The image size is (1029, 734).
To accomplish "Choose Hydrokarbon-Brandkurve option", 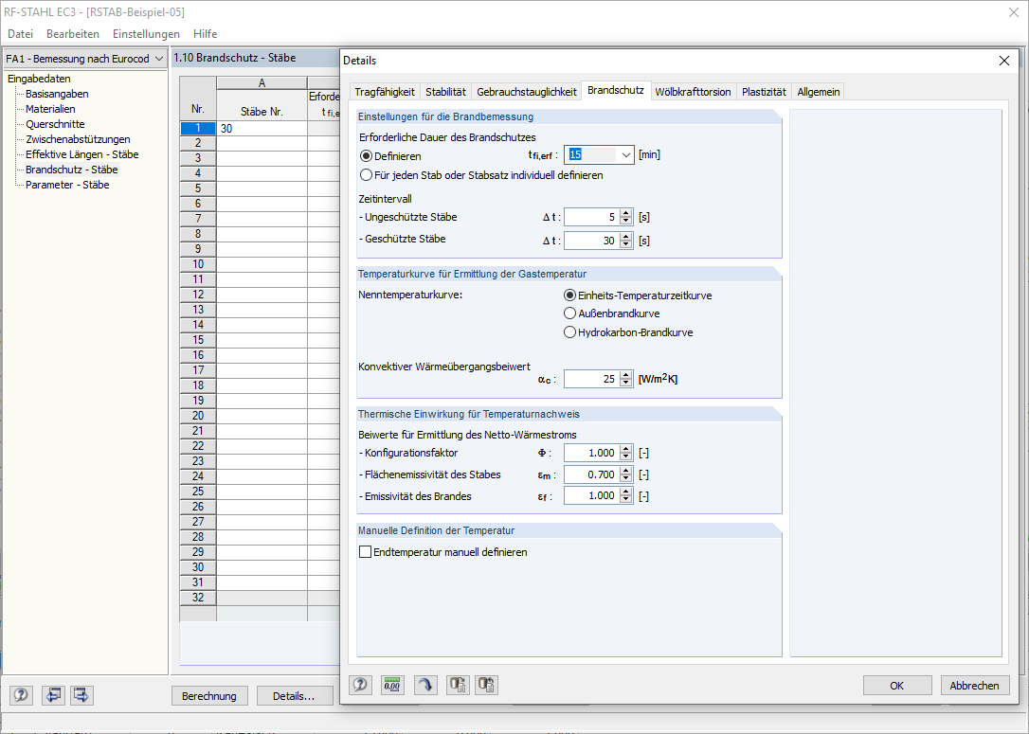I will [569, 331].
